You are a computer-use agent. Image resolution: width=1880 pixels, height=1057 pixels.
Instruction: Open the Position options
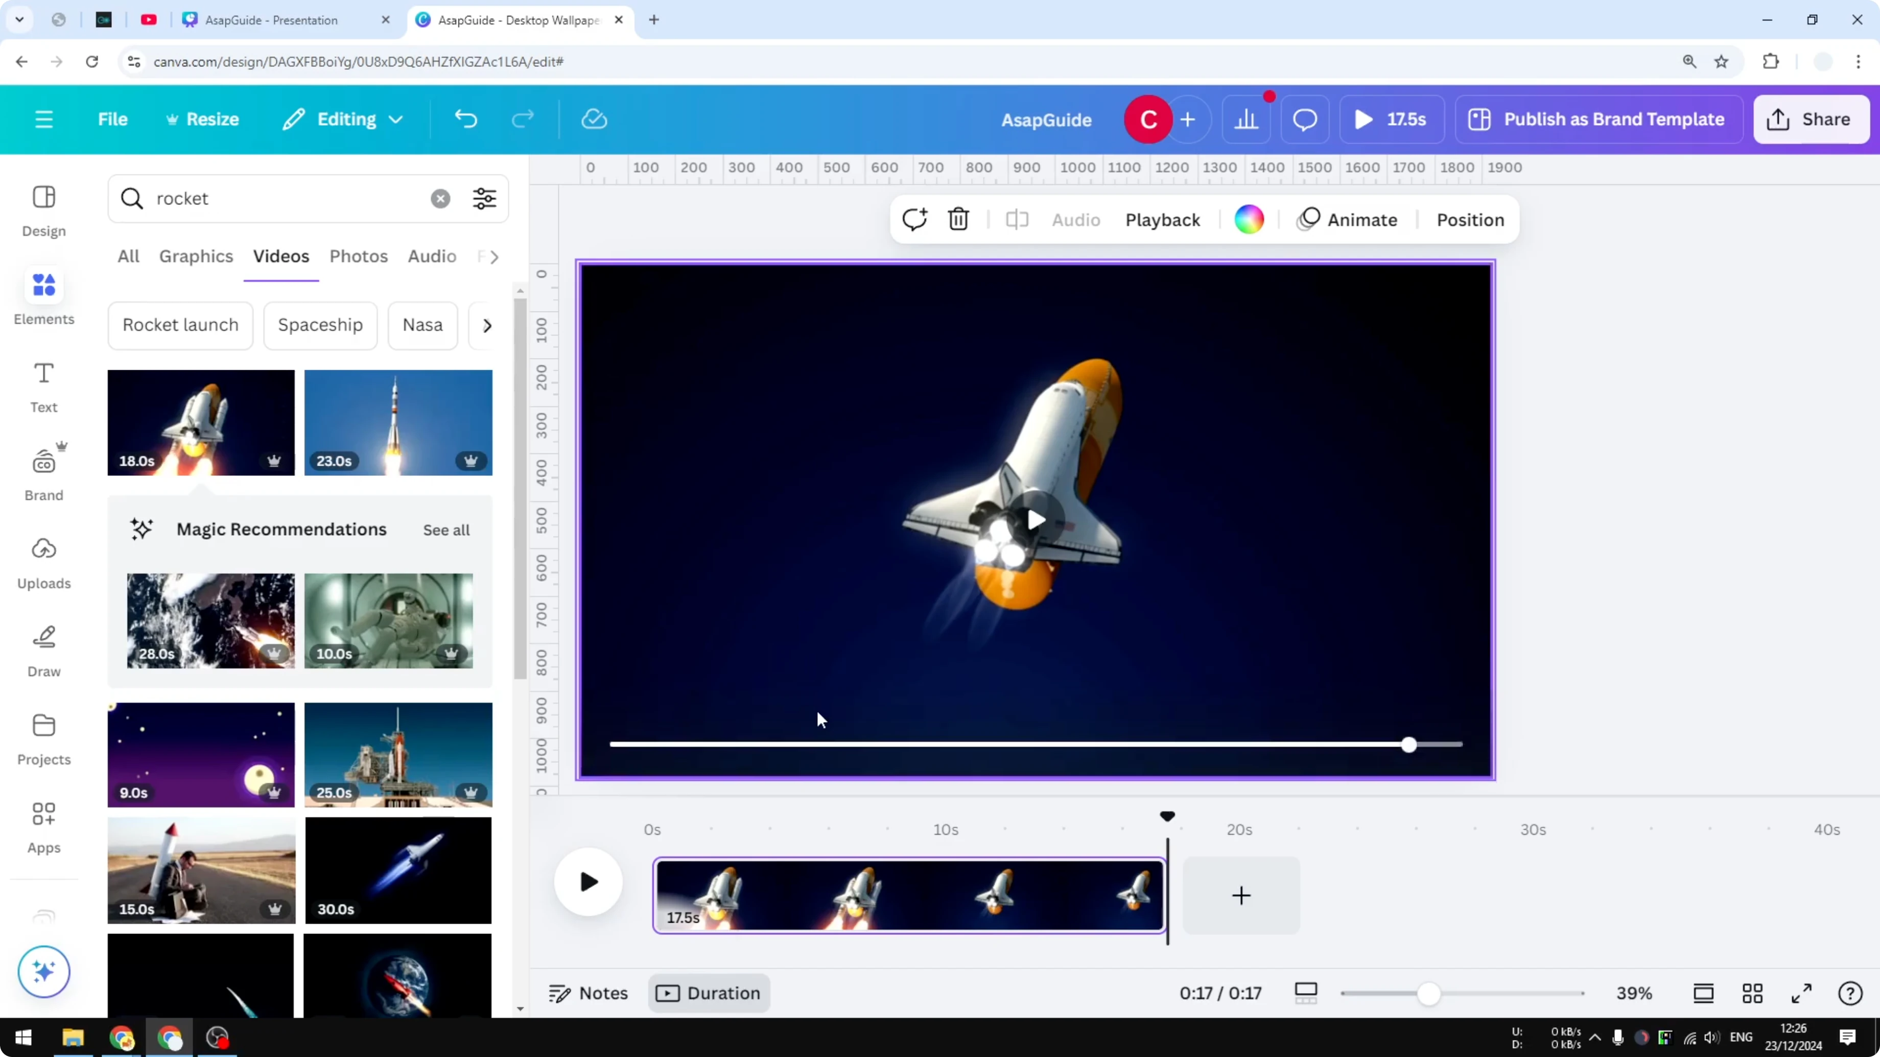tap(1471, 220)
